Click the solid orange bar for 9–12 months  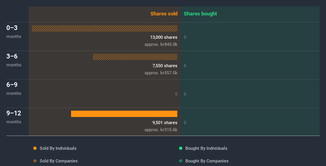(x=124, y=114)
